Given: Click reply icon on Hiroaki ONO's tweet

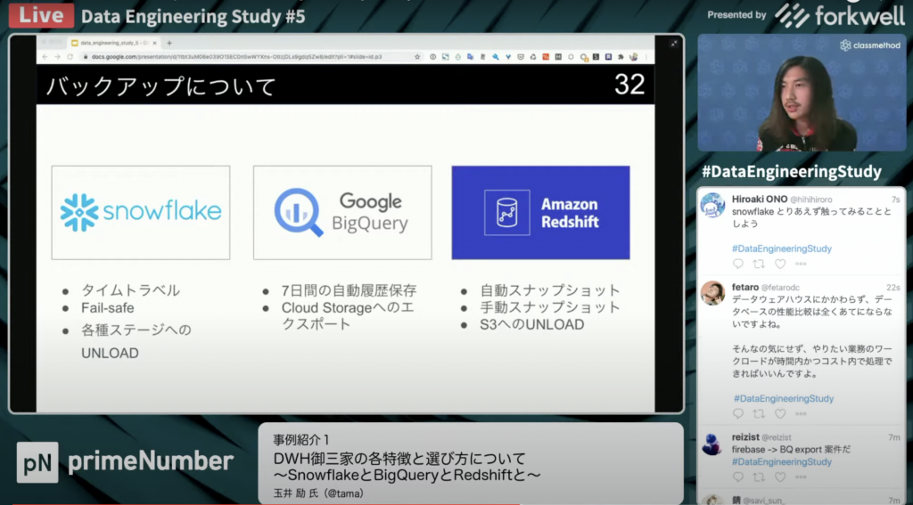Looking at the screenshot, I should pos(737,265).
